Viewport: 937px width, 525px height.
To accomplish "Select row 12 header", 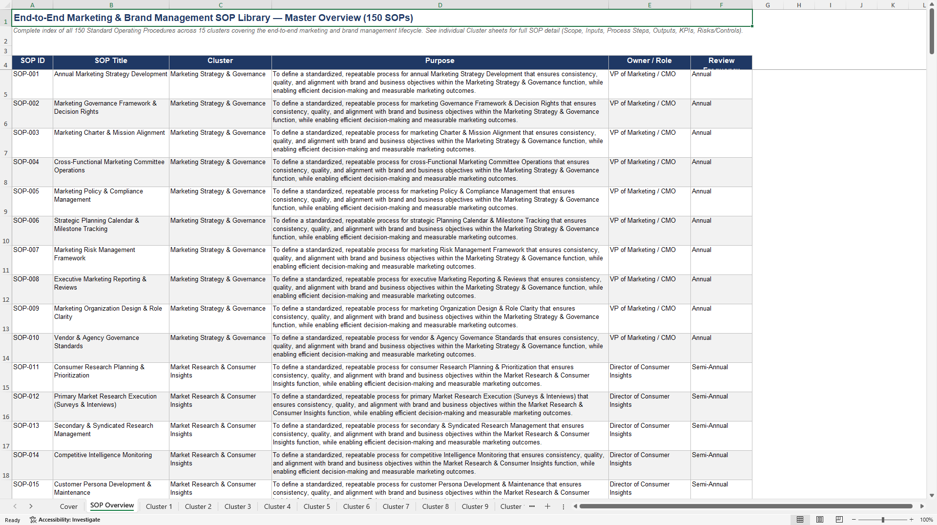I will 6,289.
